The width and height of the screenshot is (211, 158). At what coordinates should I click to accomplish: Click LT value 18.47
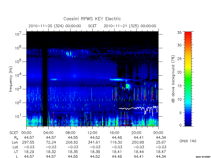[161, 152]
